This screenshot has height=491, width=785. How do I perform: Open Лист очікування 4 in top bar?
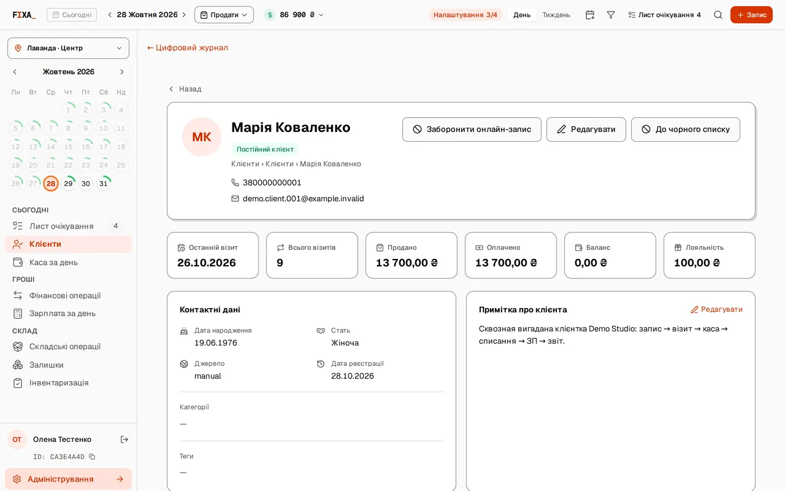point(664,15)
